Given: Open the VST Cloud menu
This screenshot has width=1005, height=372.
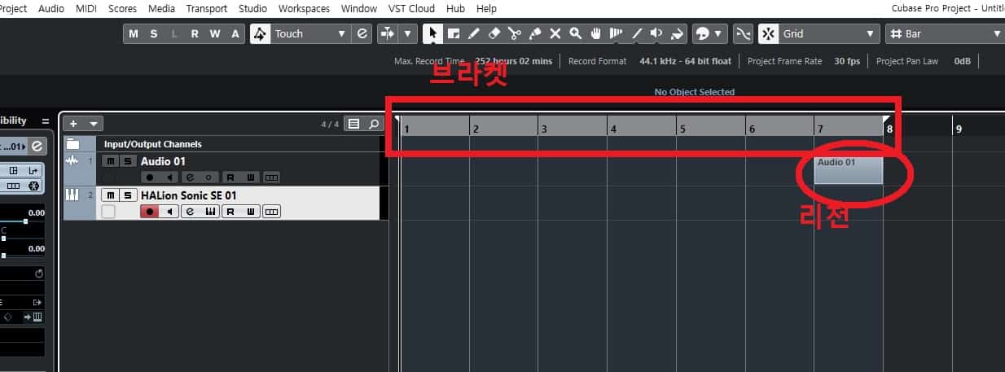Looking at the screenshot, I should [x=412, y=8].
